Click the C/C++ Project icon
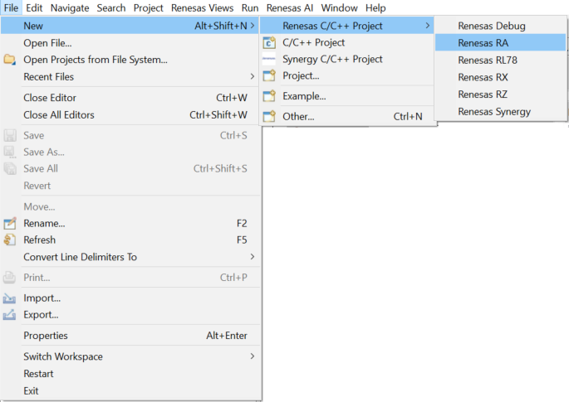This screenshot has height=402, width=569. click(x=269, y=43)
